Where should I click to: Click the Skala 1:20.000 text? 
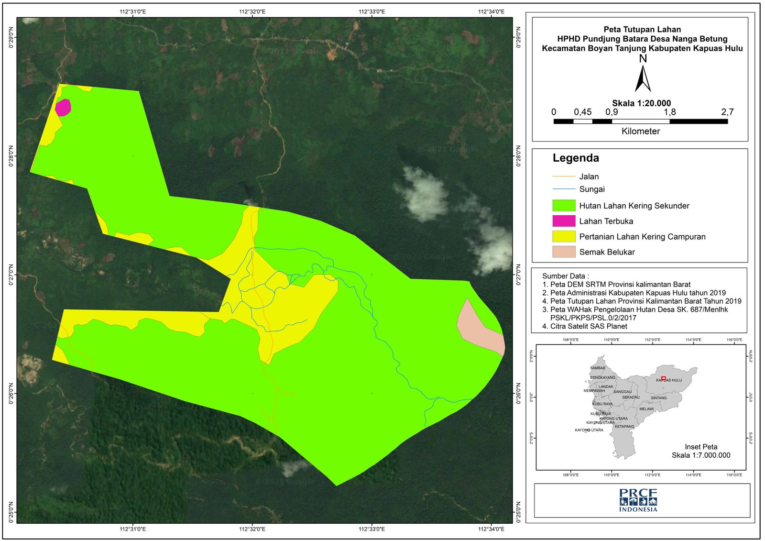coord(641,103)
